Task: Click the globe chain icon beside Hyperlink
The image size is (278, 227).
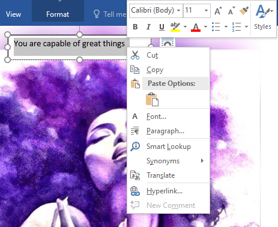Action: point(135,191)
